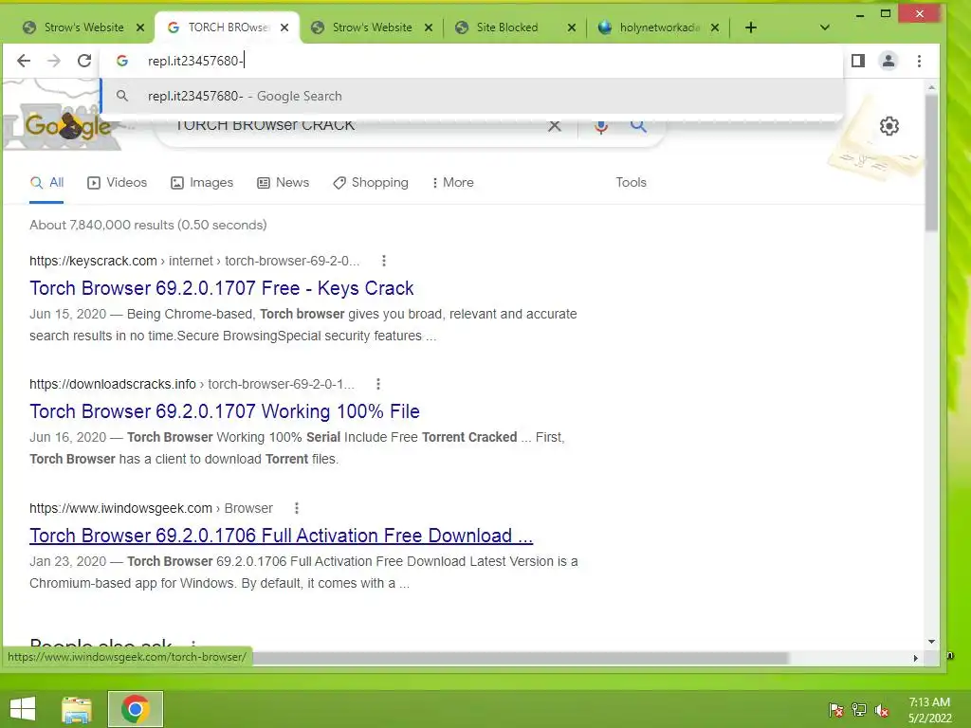Reload the current page
Image resolution: width=971 pixels, height=728 pixels.
(x=84, y=61)
